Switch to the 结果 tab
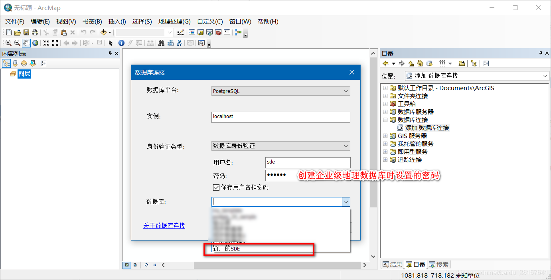551x280 pixels. coord(393,264)
